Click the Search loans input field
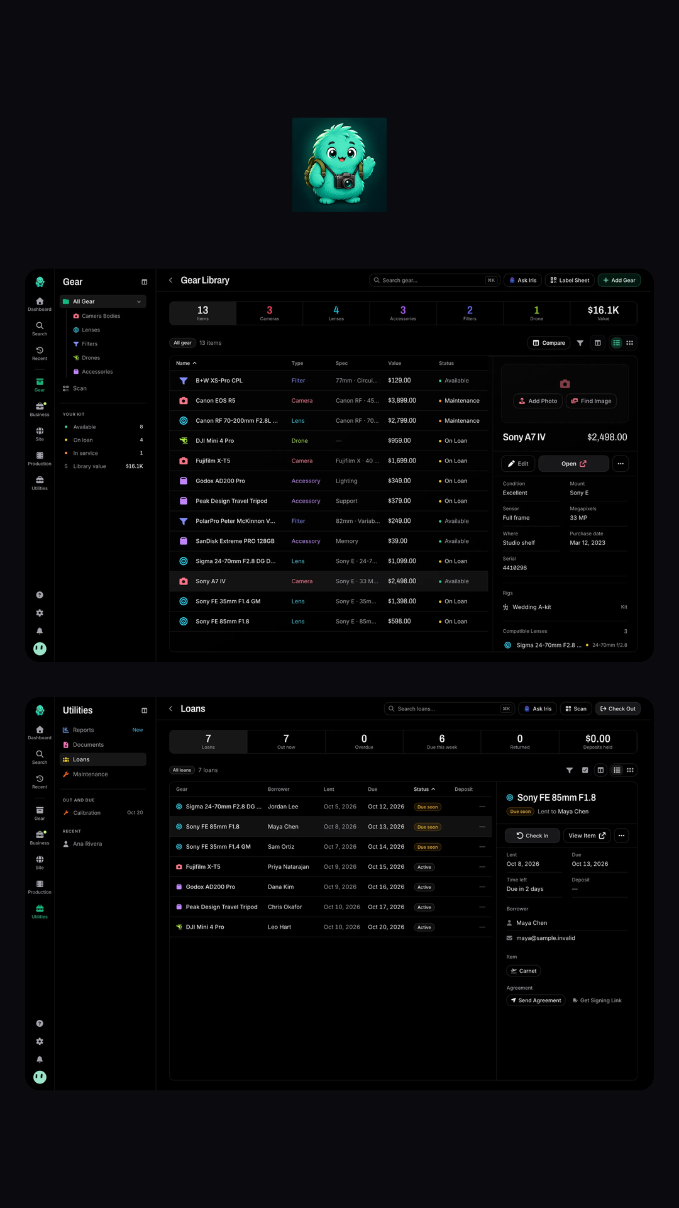 coord(450,708)
